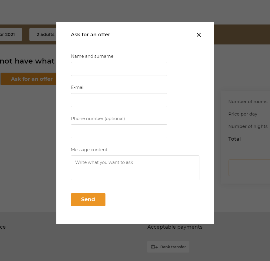270x261 pixels.
Task: Select the Number of rooms row
Action: coord(248,102)
